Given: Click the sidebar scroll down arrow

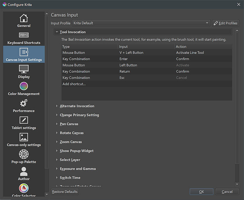Looking at the screenshot, I should click(47, 194).
